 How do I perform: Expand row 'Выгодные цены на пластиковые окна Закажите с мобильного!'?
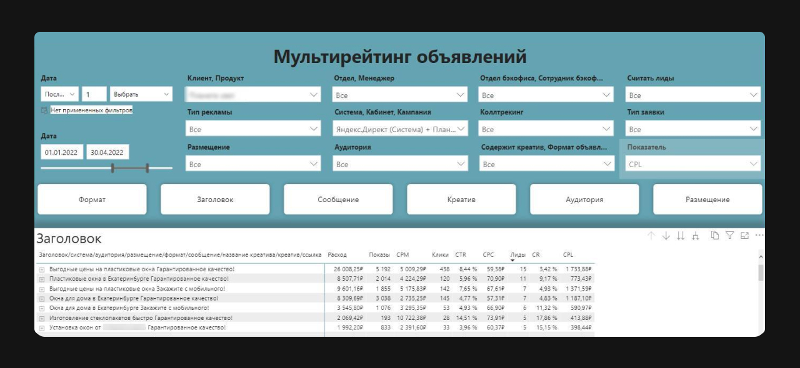(x=42, y=289)
